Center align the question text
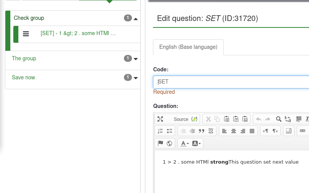Screen dimensions: 309x193 click(234, 131)
